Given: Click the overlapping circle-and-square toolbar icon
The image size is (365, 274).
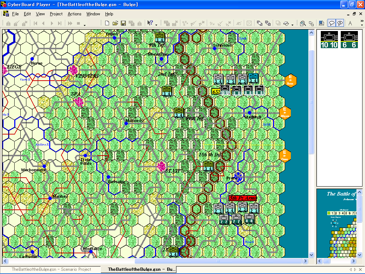Looking at the screenshot, I should pyautogui.click(x=259, y=23).
